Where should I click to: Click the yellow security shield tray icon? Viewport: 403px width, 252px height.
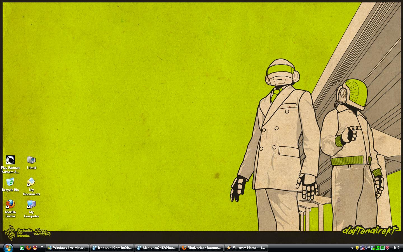(x=357, y=248)
